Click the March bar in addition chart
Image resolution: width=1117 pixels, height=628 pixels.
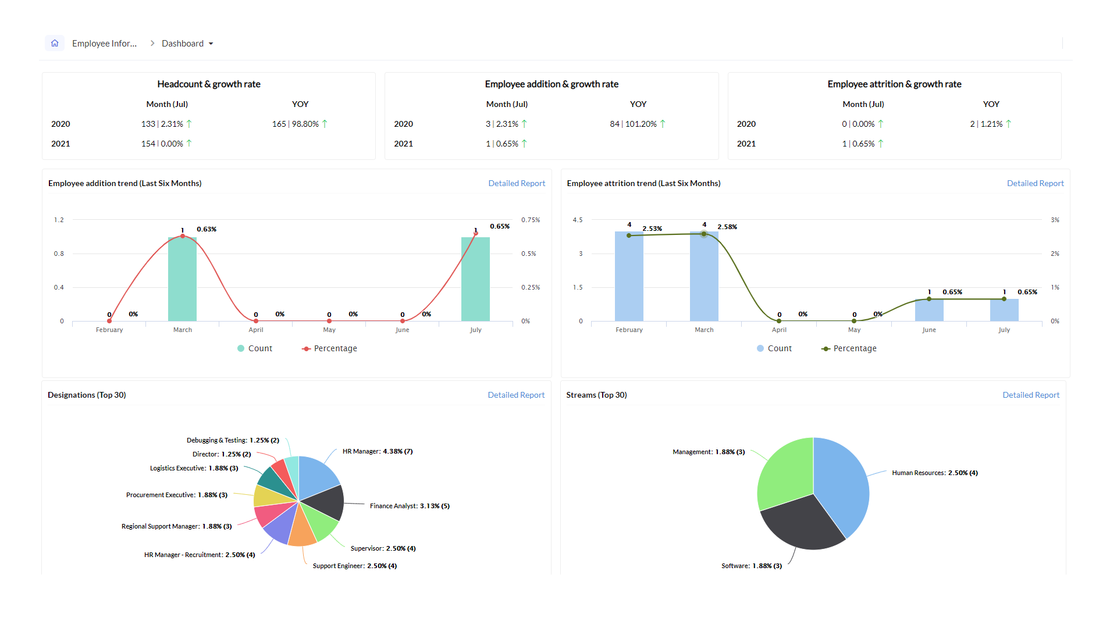[x=182, y=285]
